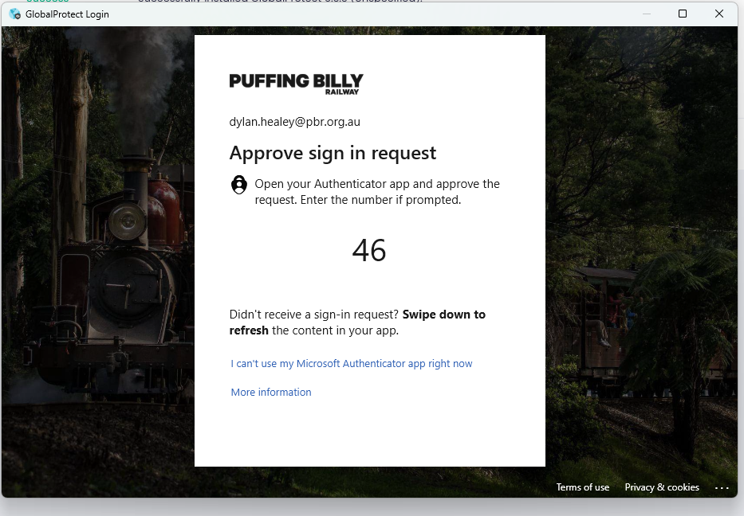Click the sign-in number 46
The width and height of the screenshot is (744, 516).
tap(369, 251)
